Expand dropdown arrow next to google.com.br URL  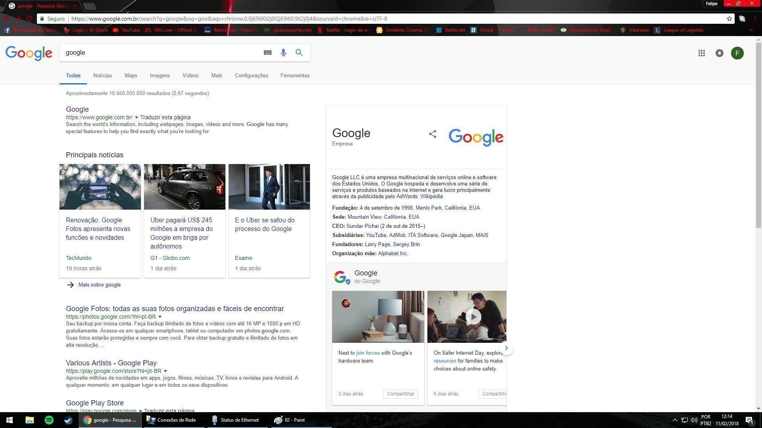click(x=137, y=117)
